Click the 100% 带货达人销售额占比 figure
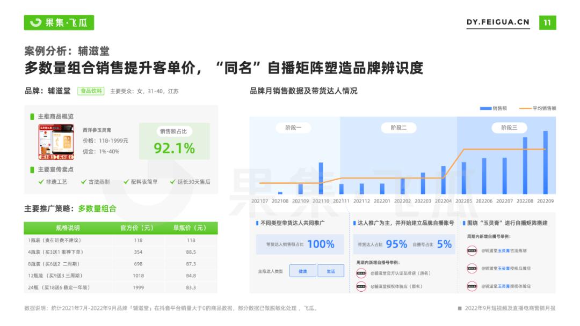 point(321,244)
